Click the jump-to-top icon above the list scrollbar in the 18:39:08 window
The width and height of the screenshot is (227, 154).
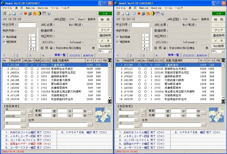pyautogui.click(x=110, y=60)
